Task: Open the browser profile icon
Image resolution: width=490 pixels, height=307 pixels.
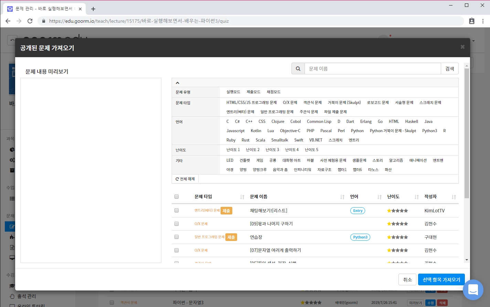Action: [472, 21]
